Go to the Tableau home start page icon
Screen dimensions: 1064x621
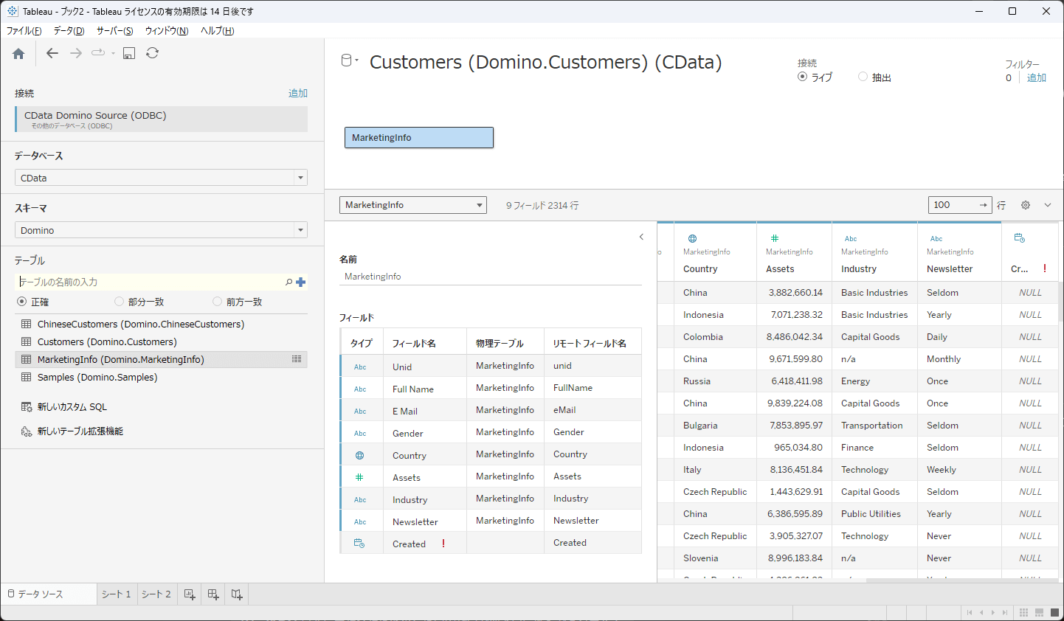[x=18, y=53]
